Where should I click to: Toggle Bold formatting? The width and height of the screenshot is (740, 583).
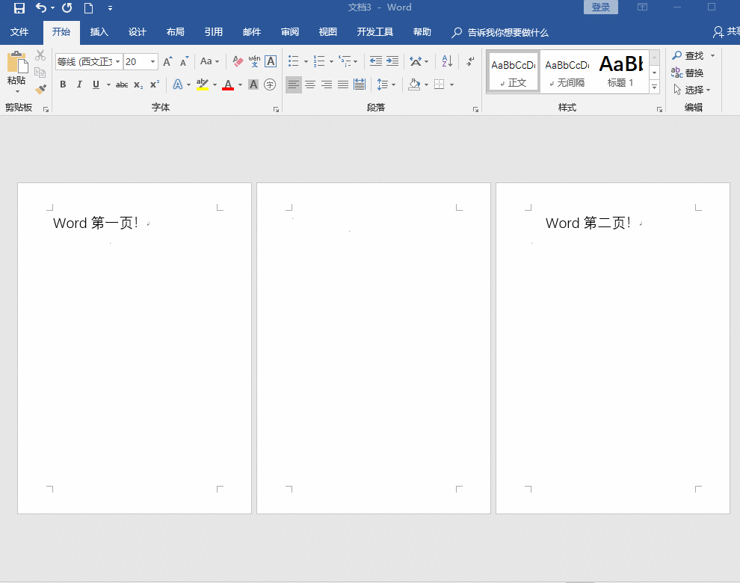pyautogui.click(x=63, y=84)
